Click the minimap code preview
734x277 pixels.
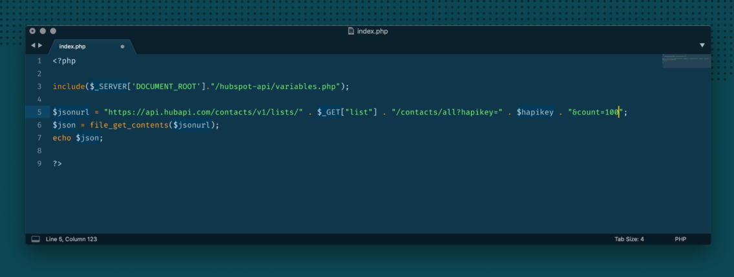[x=686, y=60]
